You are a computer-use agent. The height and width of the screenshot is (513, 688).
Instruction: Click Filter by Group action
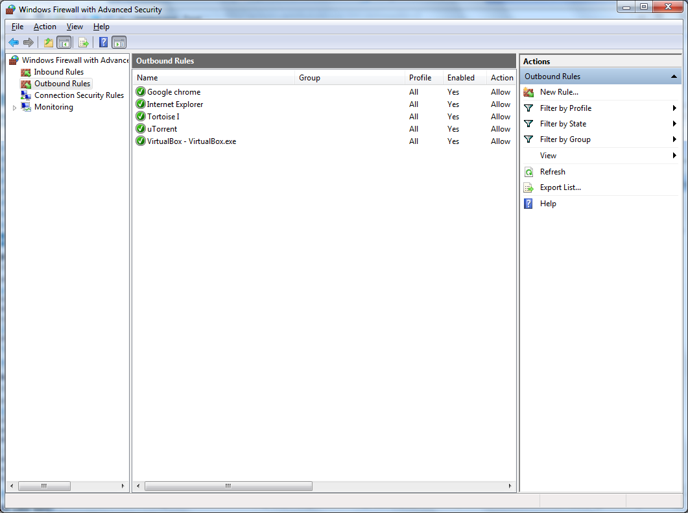point(565,139)
